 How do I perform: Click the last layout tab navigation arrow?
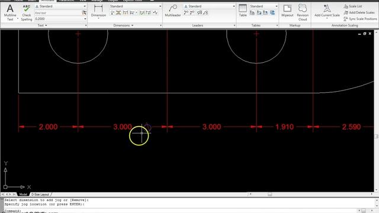pos(14,194)
